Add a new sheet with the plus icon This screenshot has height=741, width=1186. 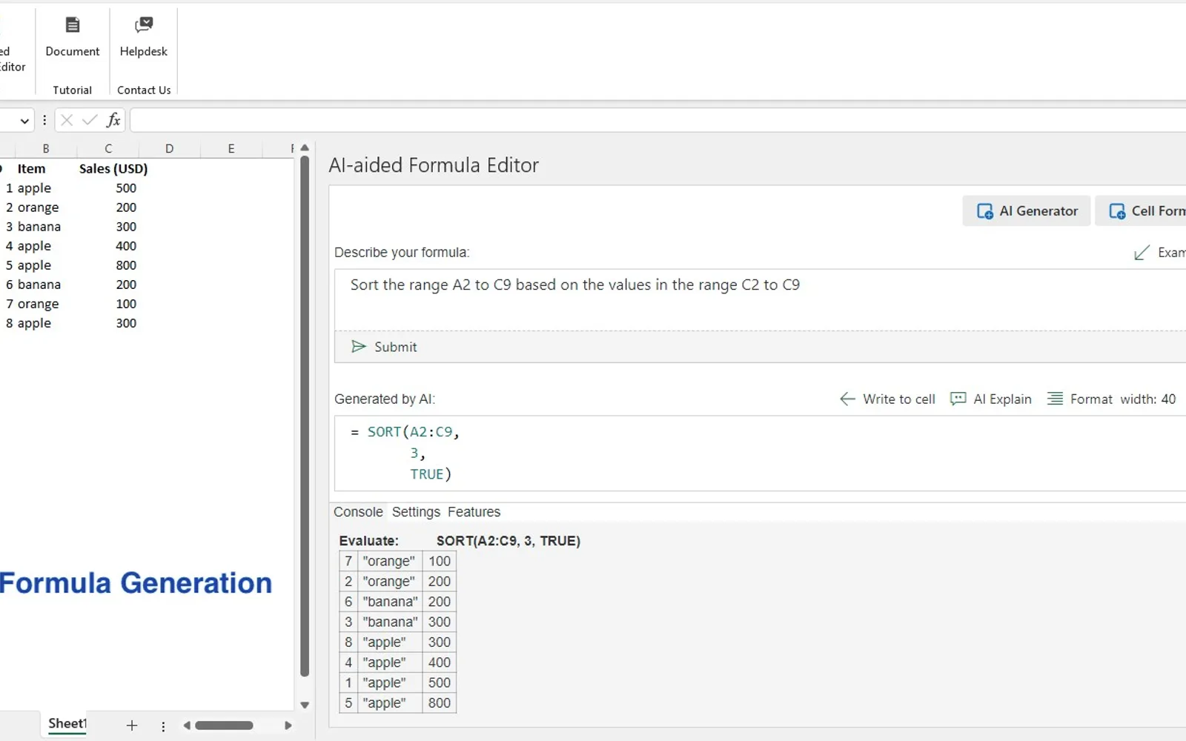pos(132,725)
